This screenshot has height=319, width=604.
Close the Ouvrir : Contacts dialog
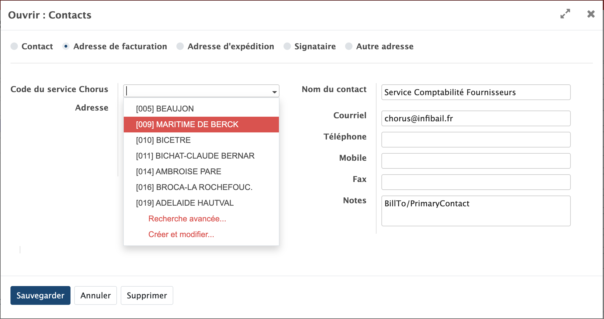[591, 14]
